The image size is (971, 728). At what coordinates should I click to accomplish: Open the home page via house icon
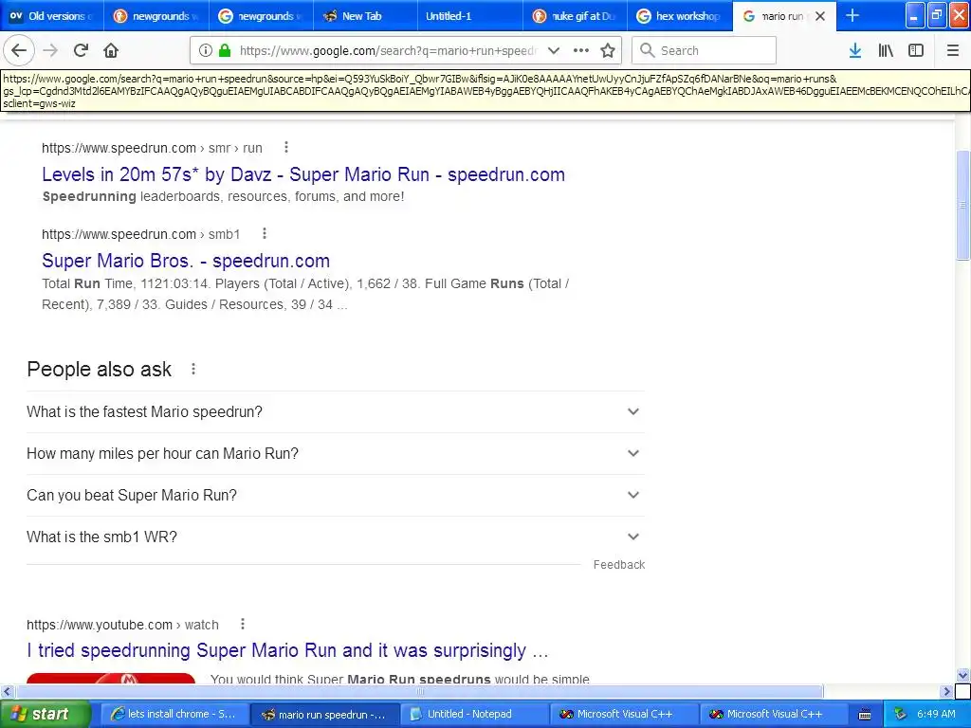(111, 50)
